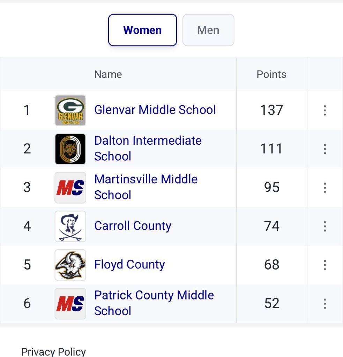
Task: Open more options for Dalton Intermediate School
Action: [x=325, y=149]
